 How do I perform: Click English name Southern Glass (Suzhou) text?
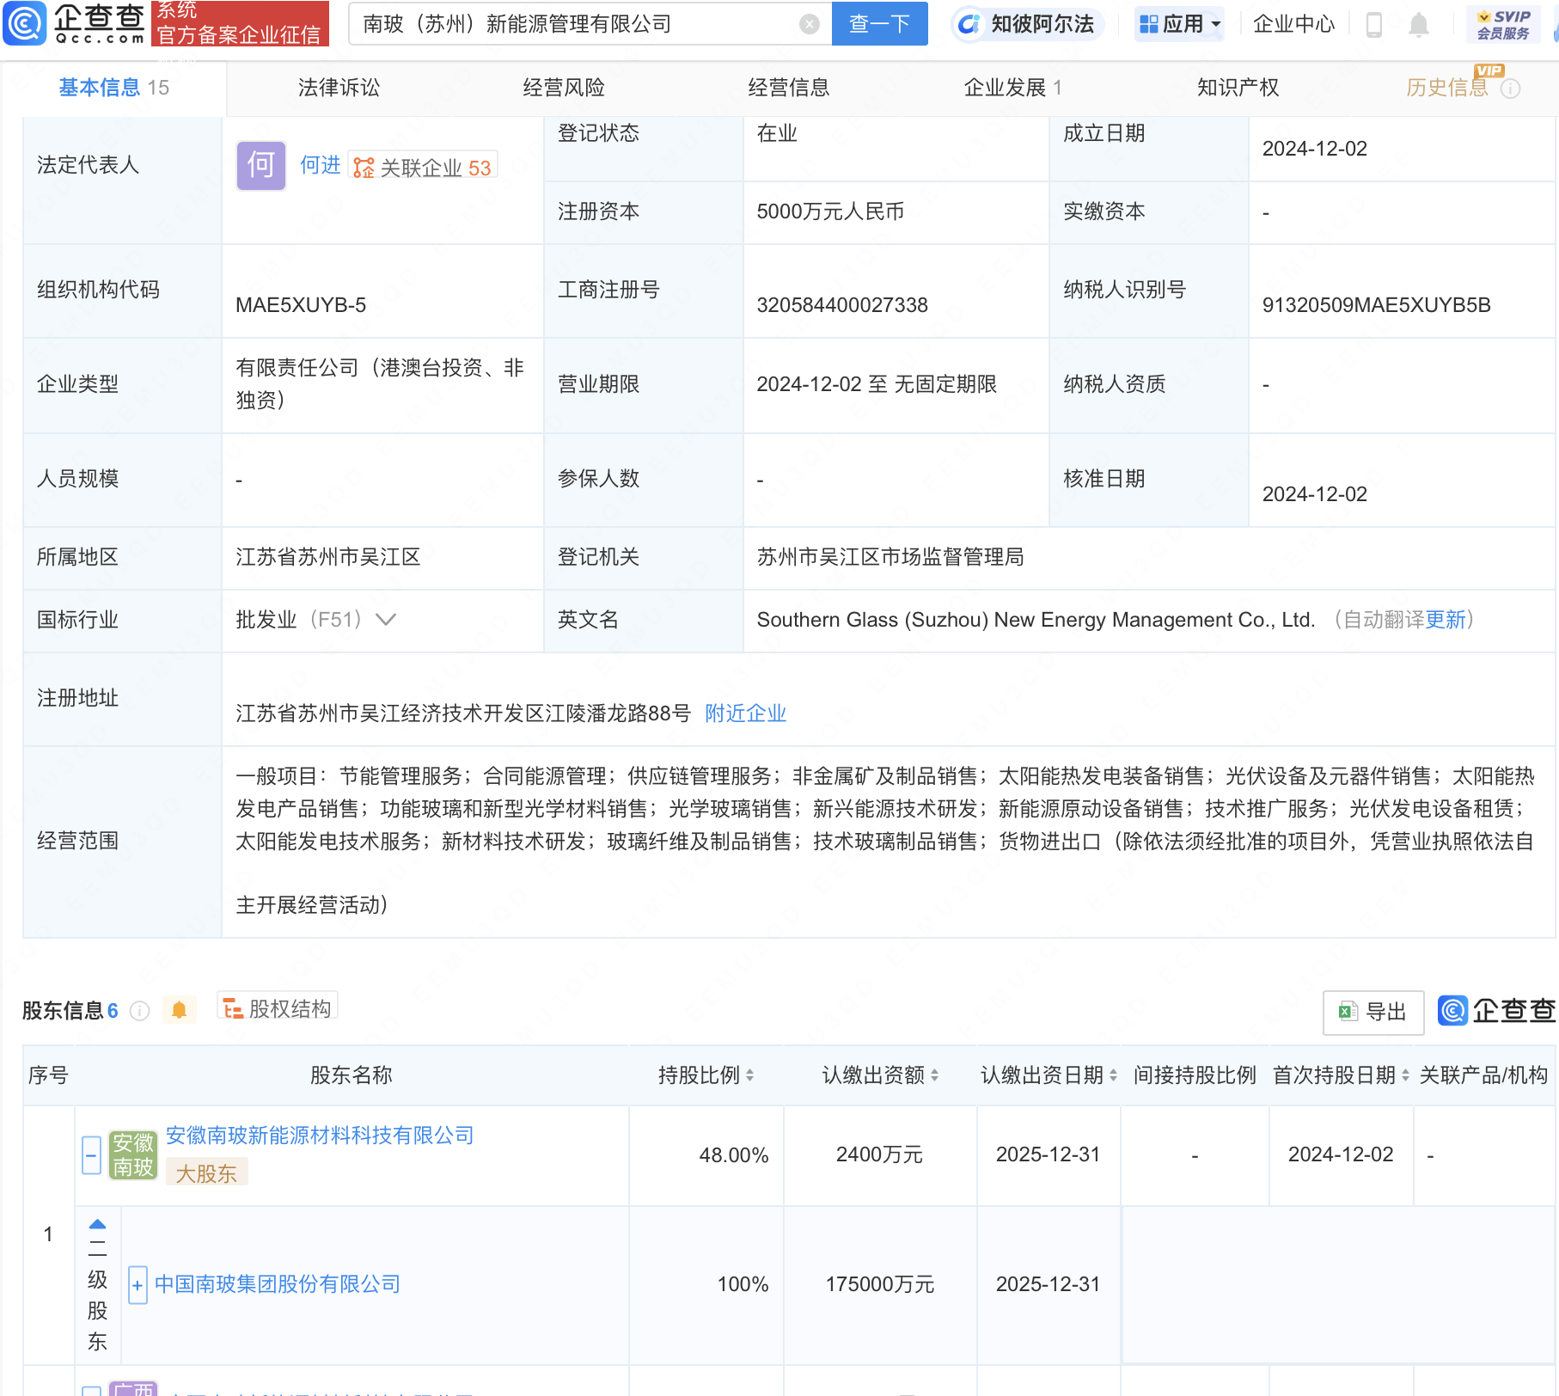(1036, 620)
